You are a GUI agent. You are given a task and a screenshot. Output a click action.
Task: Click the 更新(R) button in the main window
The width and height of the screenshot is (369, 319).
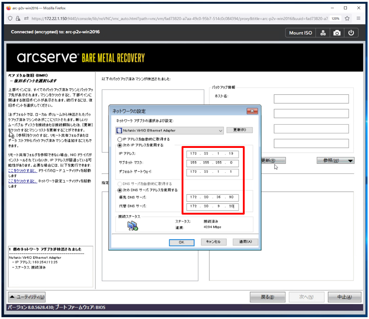273,161
